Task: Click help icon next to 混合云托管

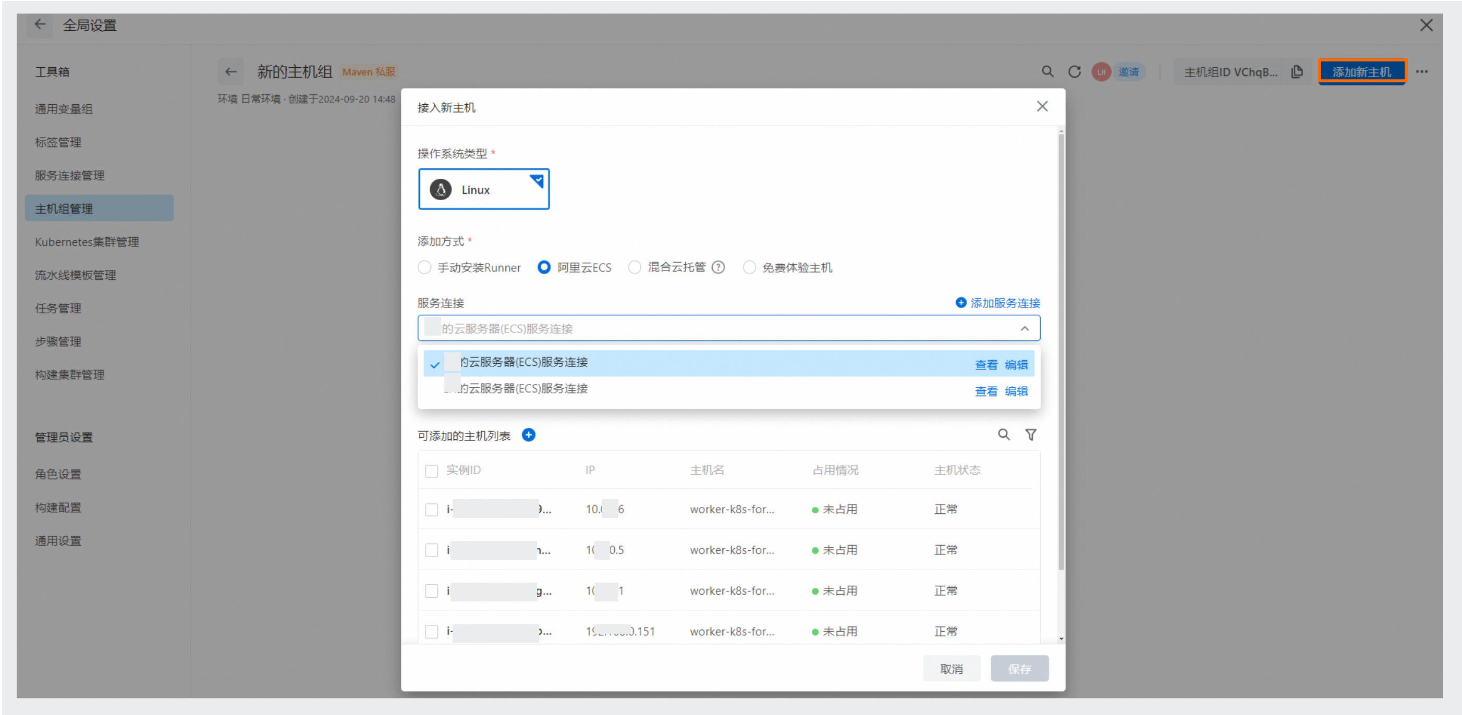Action: point(718,267)
